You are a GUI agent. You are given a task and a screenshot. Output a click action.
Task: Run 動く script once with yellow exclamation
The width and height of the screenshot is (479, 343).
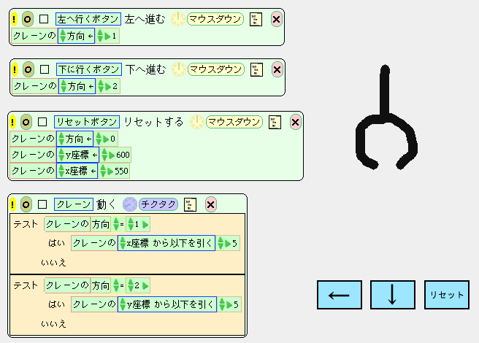13,204
